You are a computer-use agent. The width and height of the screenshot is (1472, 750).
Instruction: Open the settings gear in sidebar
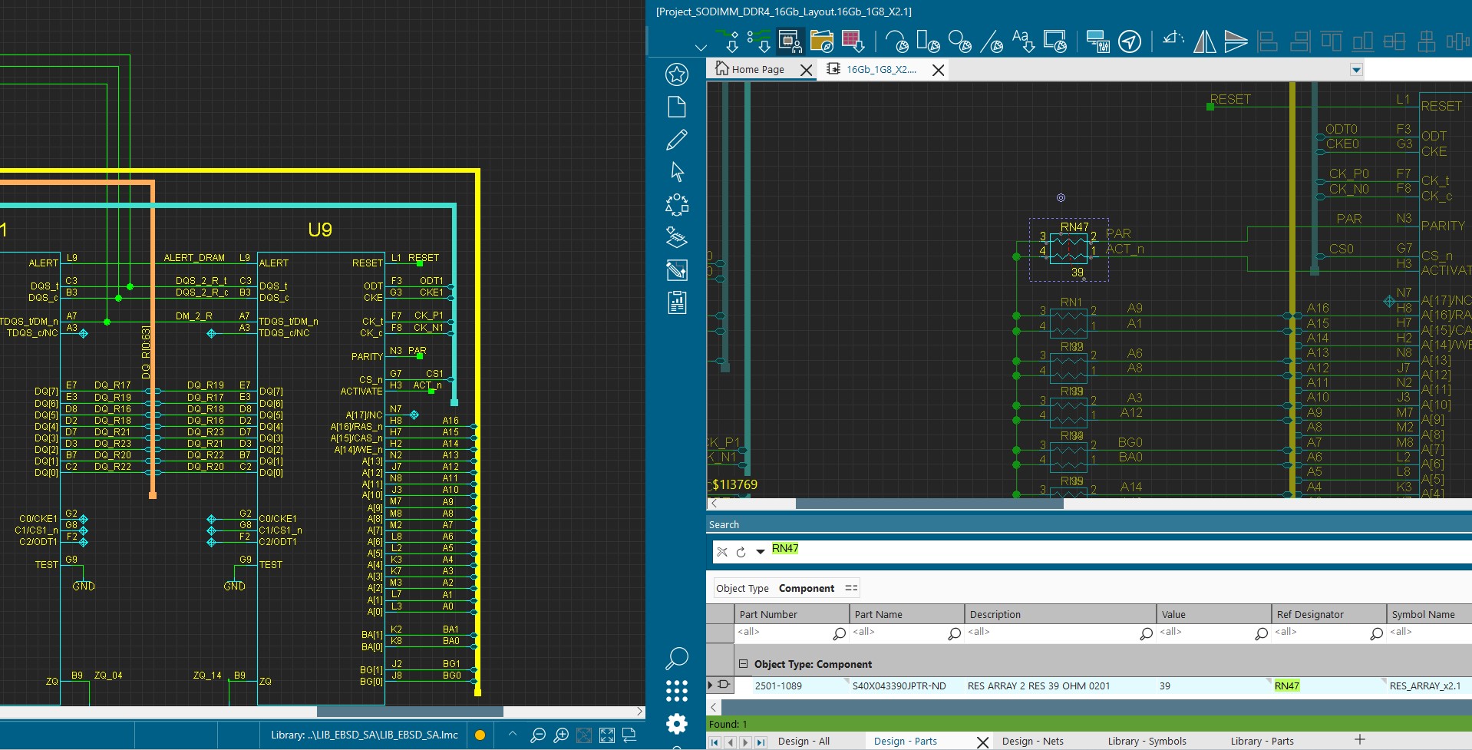tap(676, 723)
